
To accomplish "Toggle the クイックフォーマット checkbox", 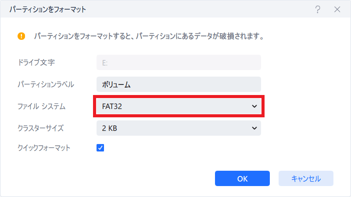I will (x=100, y=148).
